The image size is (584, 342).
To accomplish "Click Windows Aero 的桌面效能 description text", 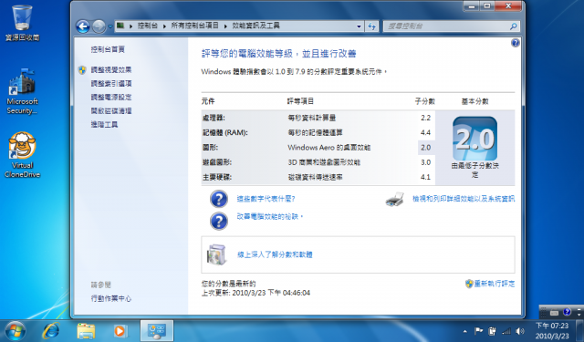I will [x=328, y=148].
